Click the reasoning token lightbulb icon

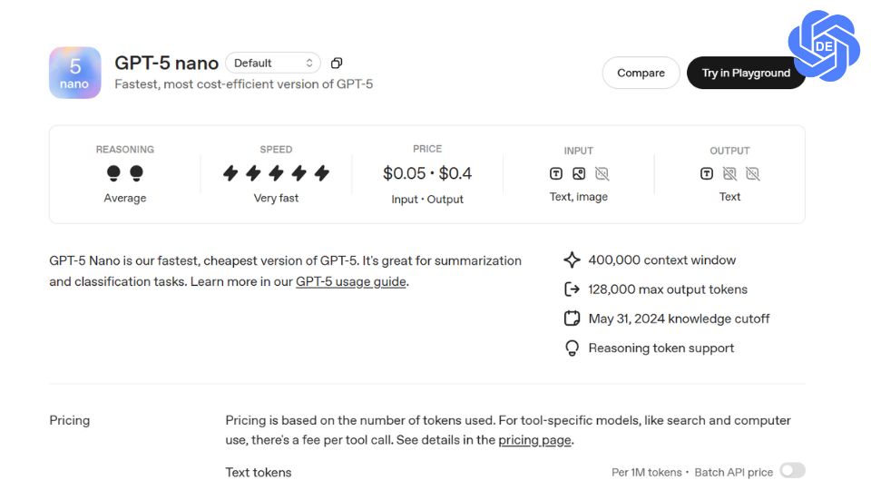click(x=573, y=348)
